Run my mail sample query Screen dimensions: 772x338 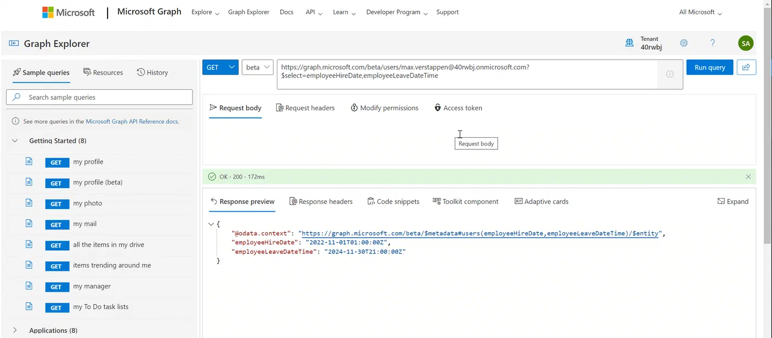[85, 224]
